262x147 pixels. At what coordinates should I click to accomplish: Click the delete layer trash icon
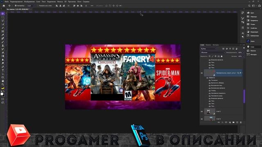[241, 122]
